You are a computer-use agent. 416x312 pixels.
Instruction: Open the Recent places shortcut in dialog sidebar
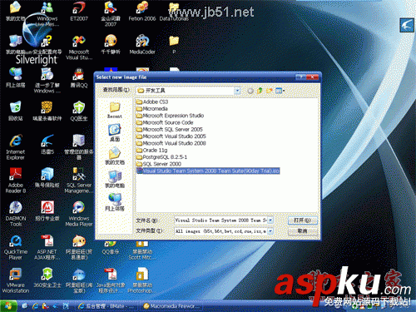115,111
